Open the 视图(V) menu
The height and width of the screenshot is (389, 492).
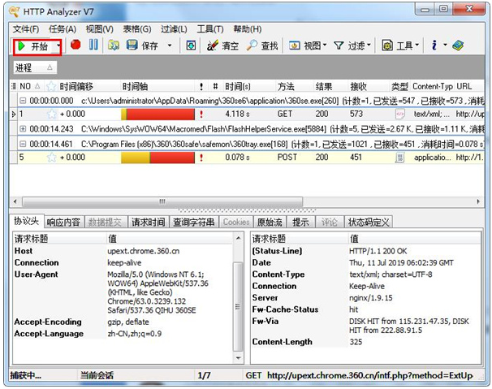(100, 29)
